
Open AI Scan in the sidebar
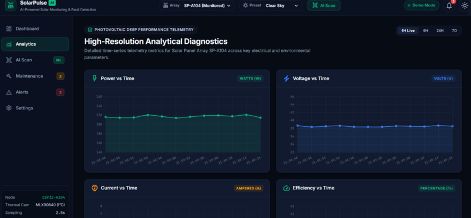pos(35,60)
